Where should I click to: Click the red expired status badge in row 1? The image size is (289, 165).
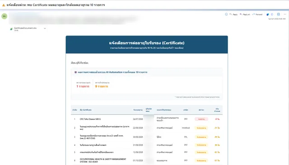click(x=201, y=119)
